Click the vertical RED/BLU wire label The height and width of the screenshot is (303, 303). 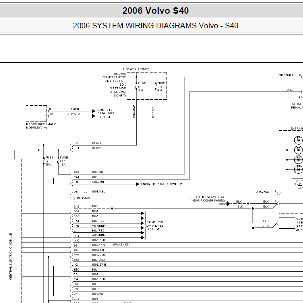[134, 111]
